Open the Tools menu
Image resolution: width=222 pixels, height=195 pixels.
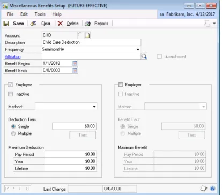(x=40, y=14)
